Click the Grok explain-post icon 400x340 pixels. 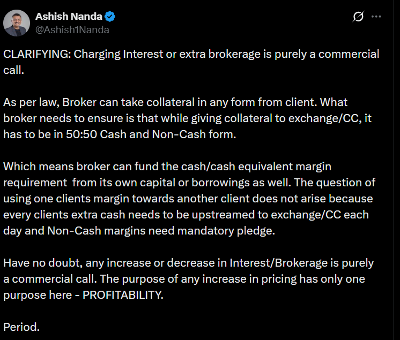[x=358, y=17]
